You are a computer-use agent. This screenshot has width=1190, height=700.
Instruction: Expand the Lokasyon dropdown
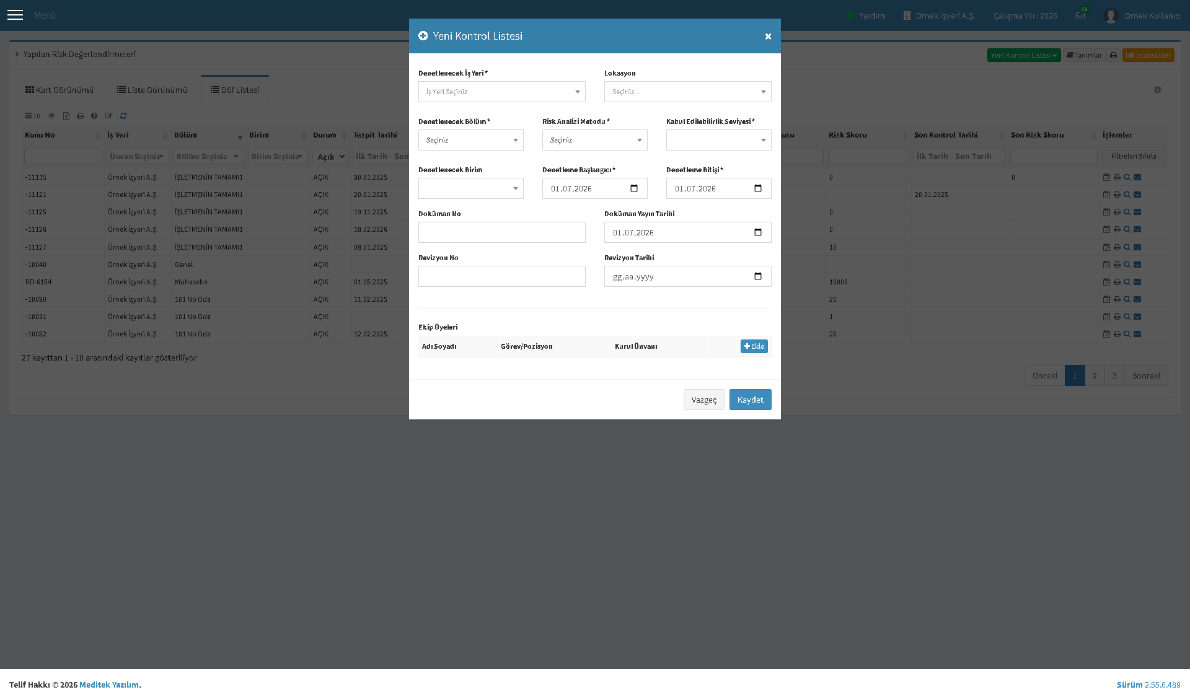coord(688,92)
